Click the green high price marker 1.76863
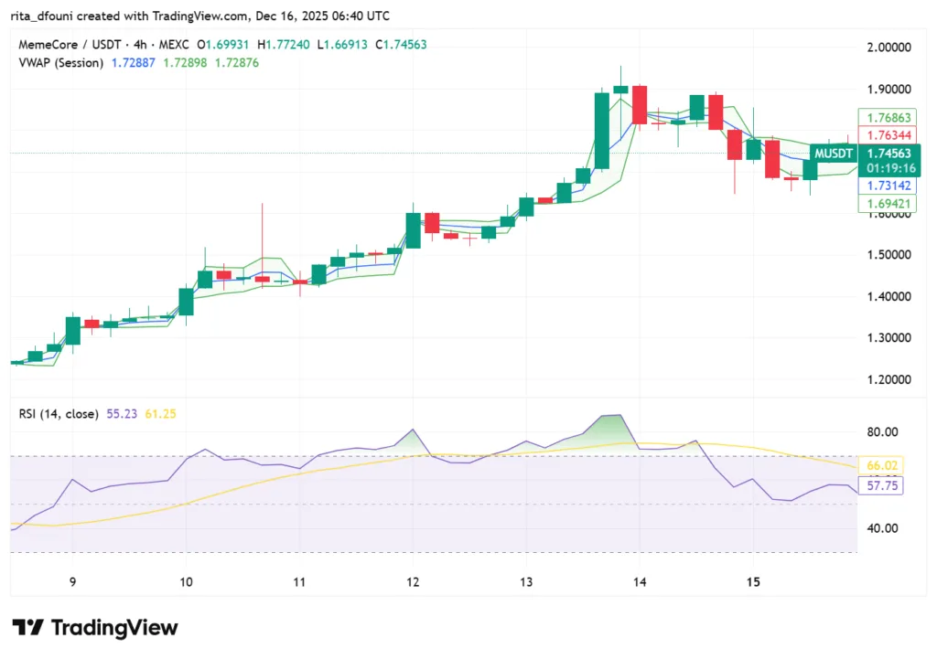Viewport: 937px width, 659px height. (x=888, y=117)
